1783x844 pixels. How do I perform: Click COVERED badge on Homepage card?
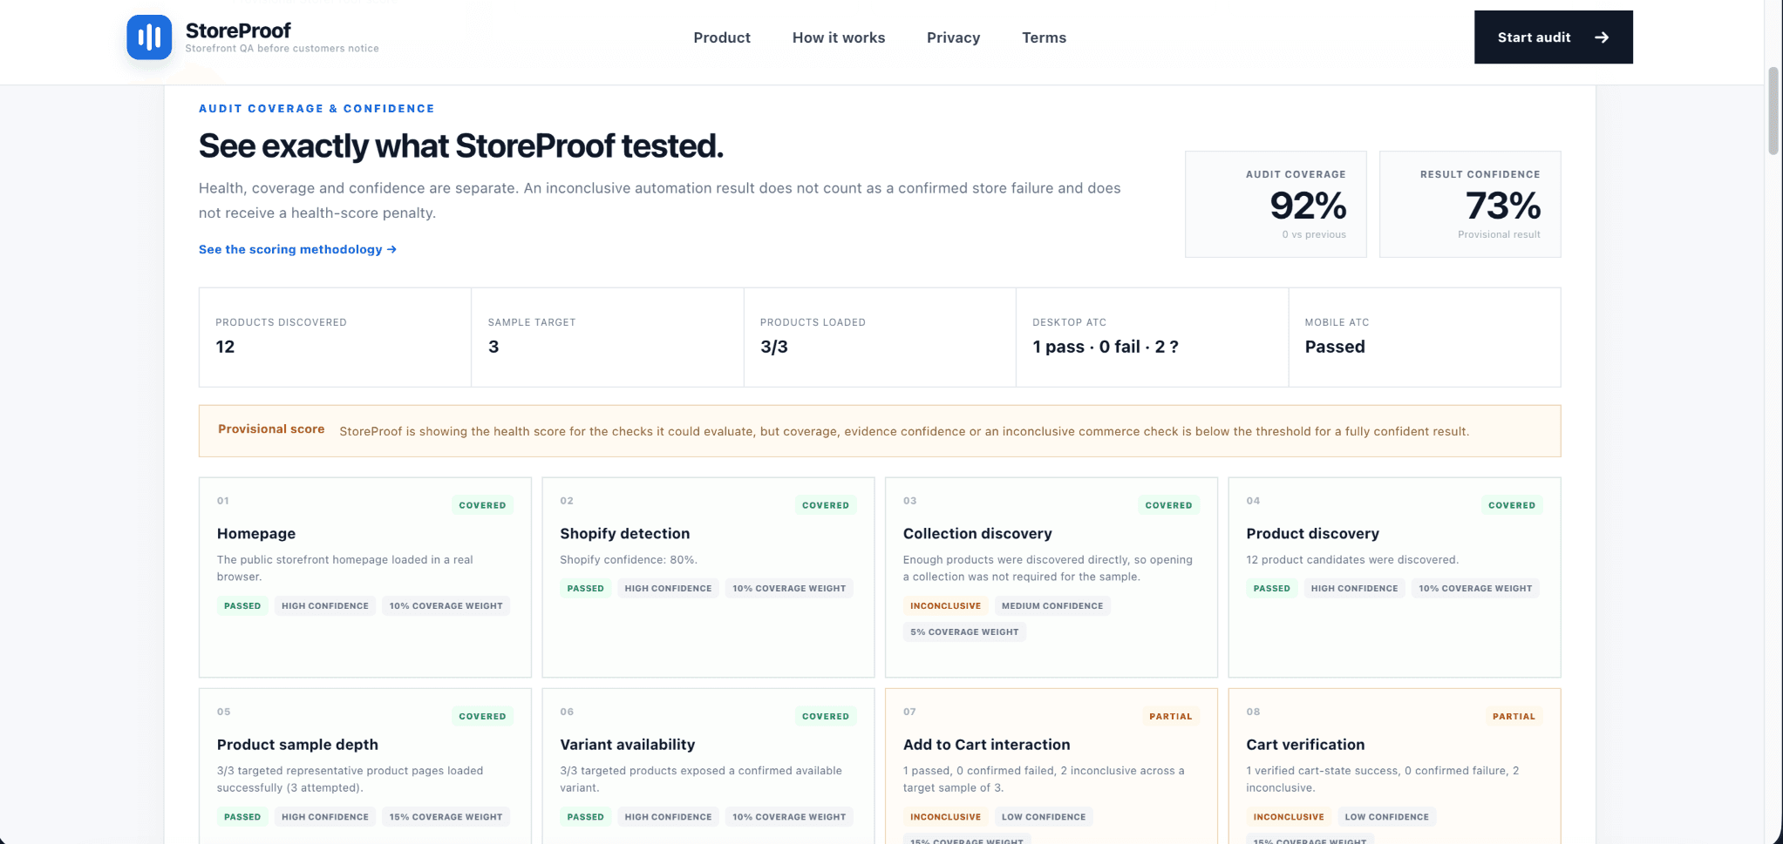[x=482, y=505]
